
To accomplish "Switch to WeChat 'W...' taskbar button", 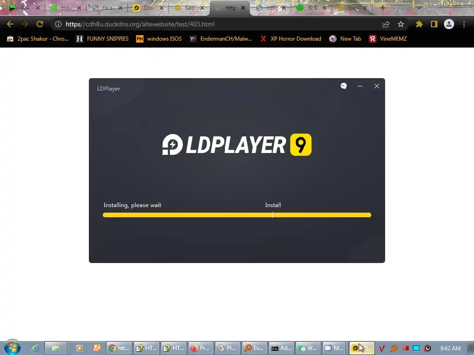I will (308, 348).
